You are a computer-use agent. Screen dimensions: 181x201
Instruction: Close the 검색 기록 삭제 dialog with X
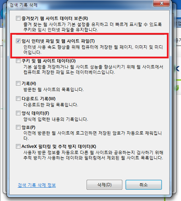(162, 3)
